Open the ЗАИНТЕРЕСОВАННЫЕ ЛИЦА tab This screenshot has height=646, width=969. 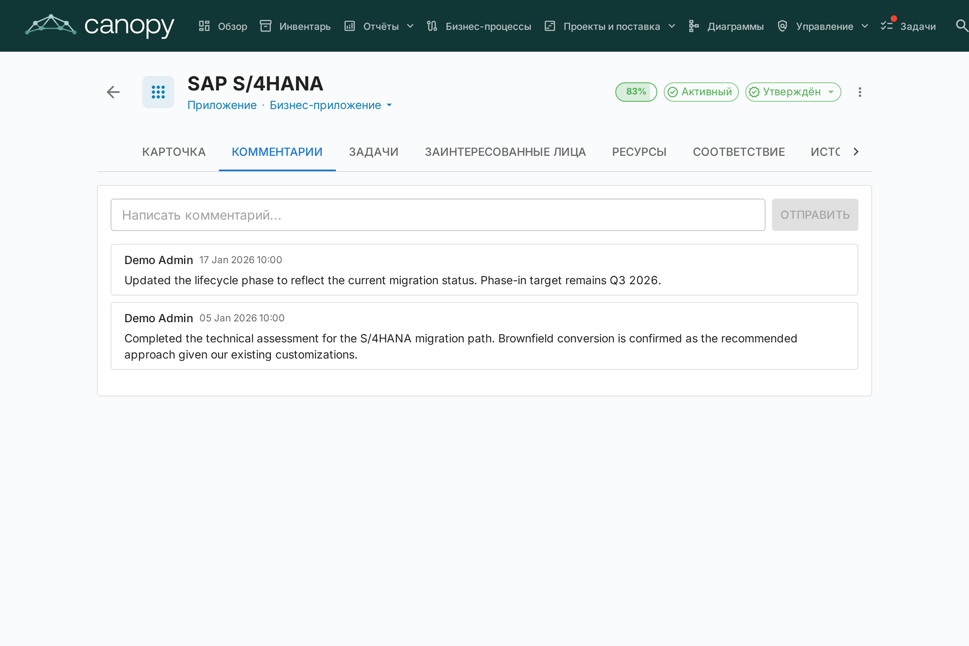click(505, 152)
